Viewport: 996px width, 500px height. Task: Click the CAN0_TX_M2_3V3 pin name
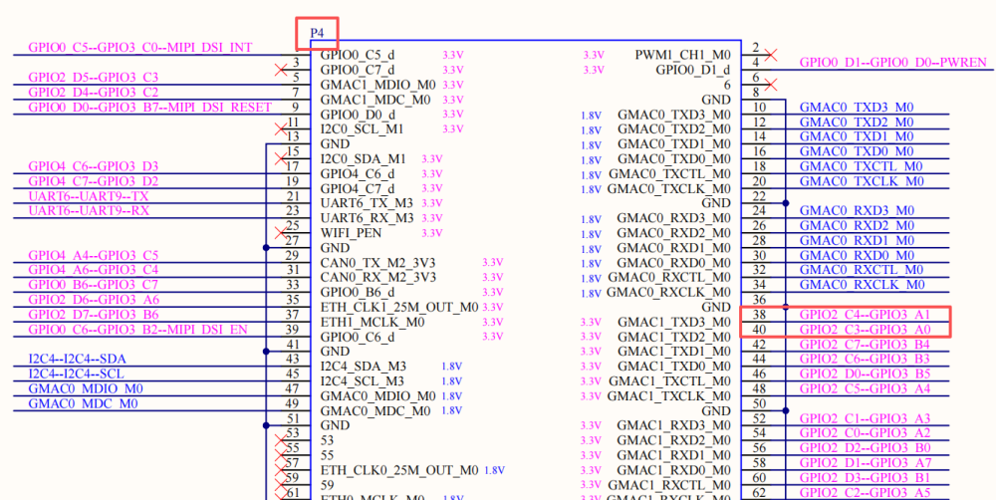point(378,262)
